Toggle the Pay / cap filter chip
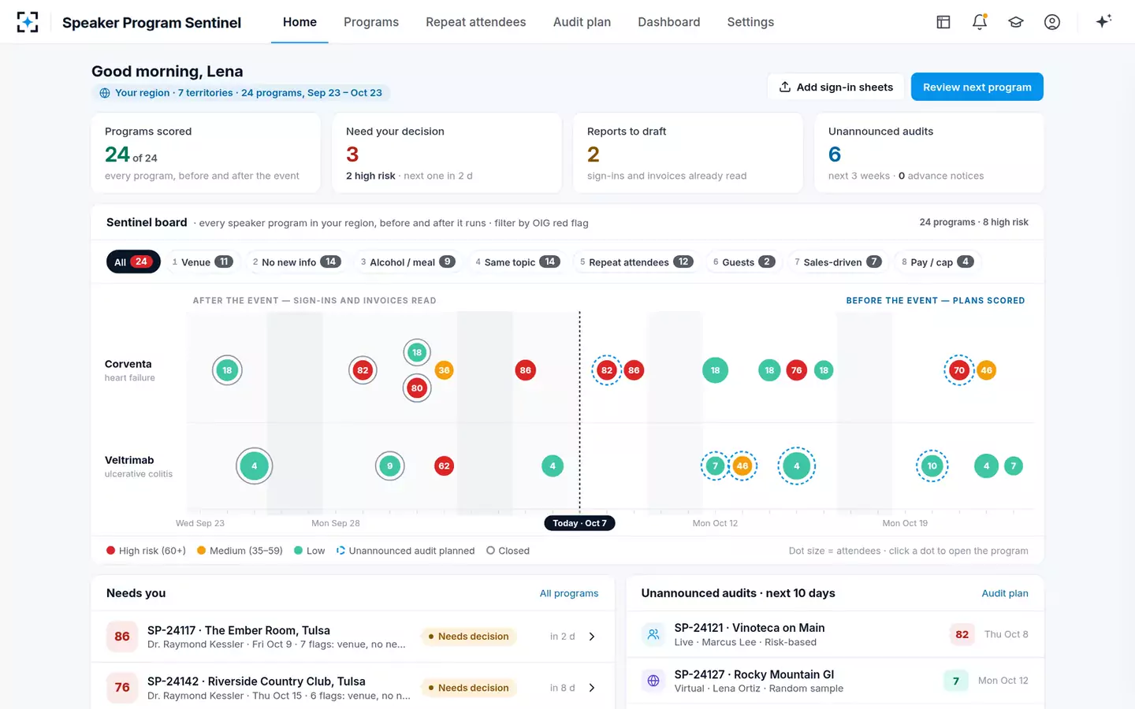The height and width of the screenshot is (709, 1135). pos(937,262)
